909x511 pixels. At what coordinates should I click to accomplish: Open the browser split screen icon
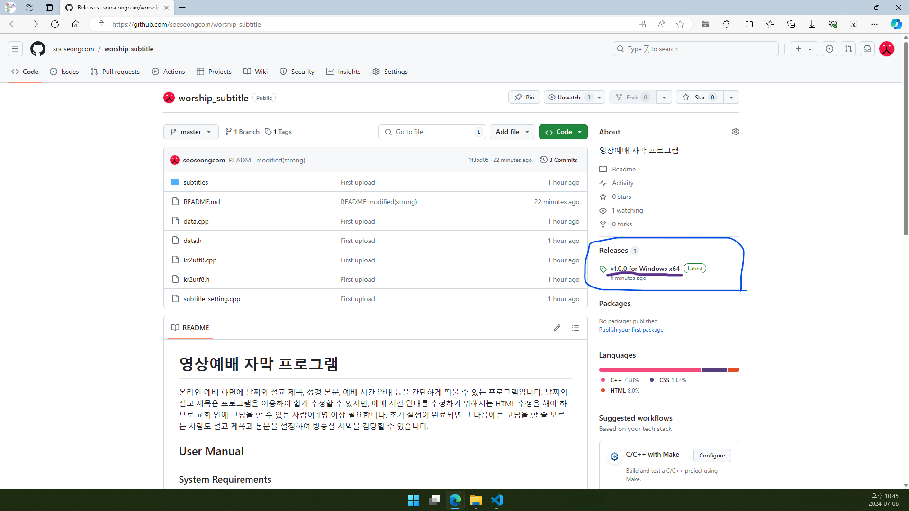[749, 24]
